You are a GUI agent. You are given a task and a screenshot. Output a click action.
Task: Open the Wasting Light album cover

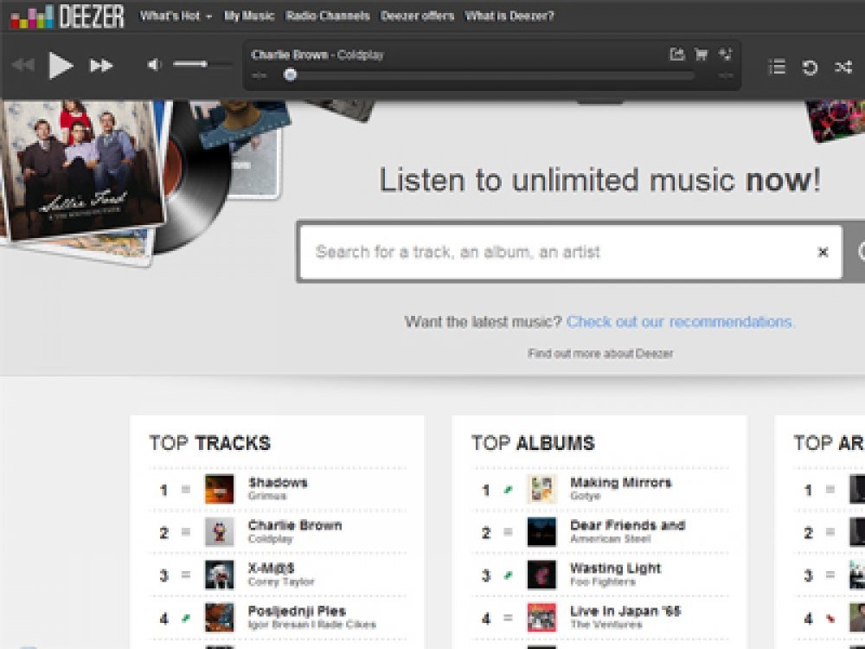tap(541, 575)
